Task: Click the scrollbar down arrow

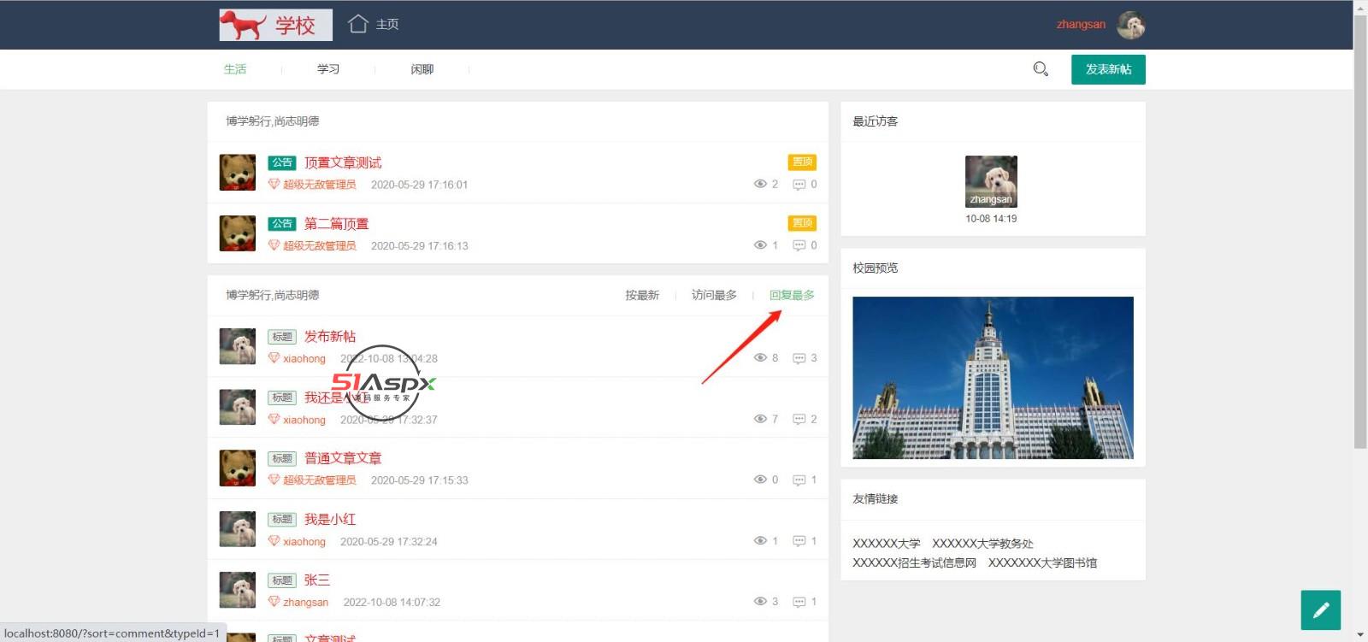Action: (x=1360, y=634)
